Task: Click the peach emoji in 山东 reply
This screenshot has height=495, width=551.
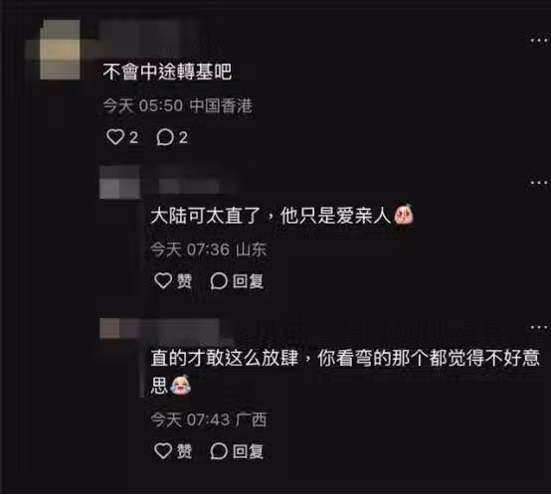Action: 404,214
